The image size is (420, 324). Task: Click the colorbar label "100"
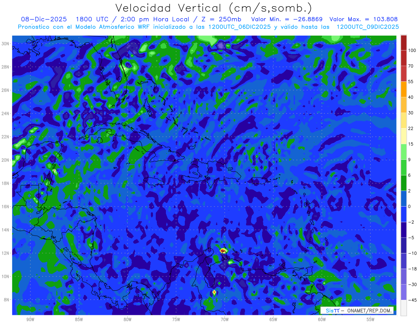(x=412, y=50)
